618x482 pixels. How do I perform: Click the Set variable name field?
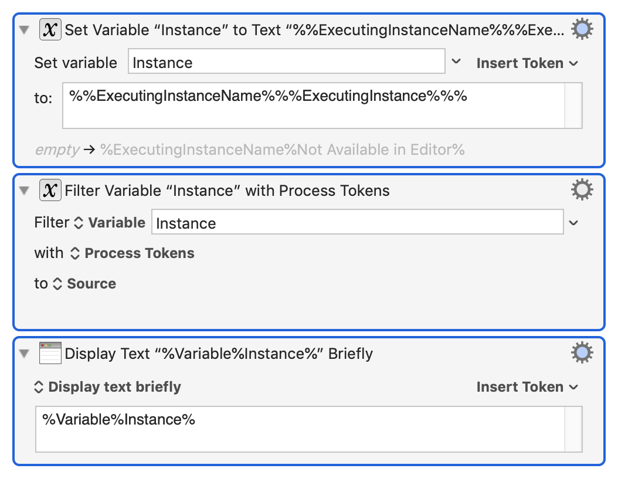(286, 62)
